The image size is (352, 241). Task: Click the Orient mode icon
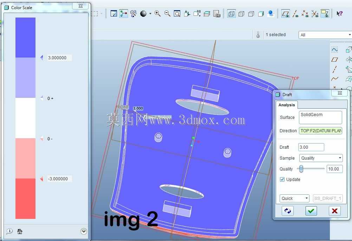pos(133,14)
